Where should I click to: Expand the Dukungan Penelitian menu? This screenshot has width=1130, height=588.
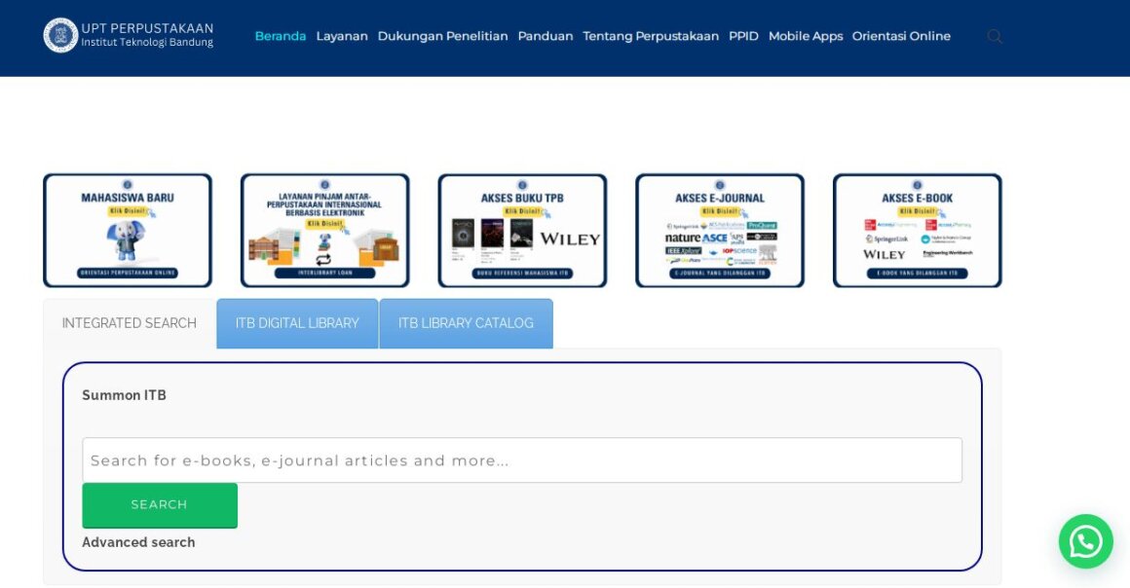coord(443,36)
